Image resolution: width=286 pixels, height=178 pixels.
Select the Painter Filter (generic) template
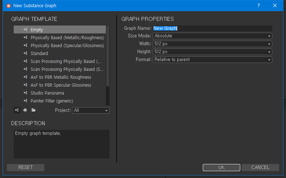pyautogui.click(x=60, y=101)
